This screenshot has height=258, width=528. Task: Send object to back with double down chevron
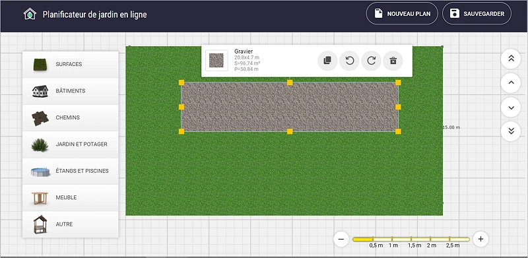(511, 131)
